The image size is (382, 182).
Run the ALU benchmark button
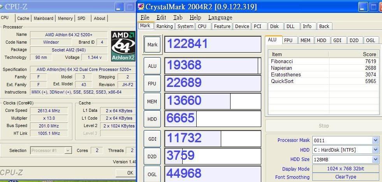[x=152, y=66]
